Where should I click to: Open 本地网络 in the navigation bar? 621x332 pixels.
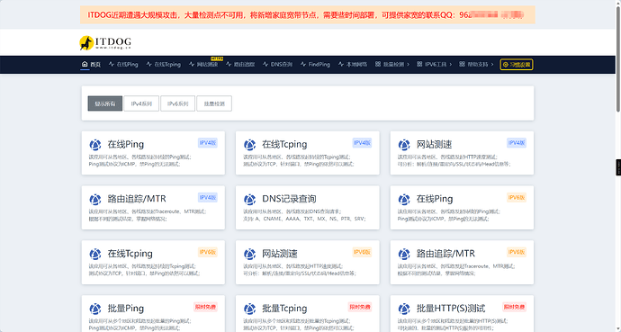pos(356,64)
